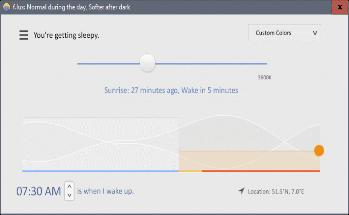Click the 3600K temperature label
349x215 pixels.
click(265, 77)
